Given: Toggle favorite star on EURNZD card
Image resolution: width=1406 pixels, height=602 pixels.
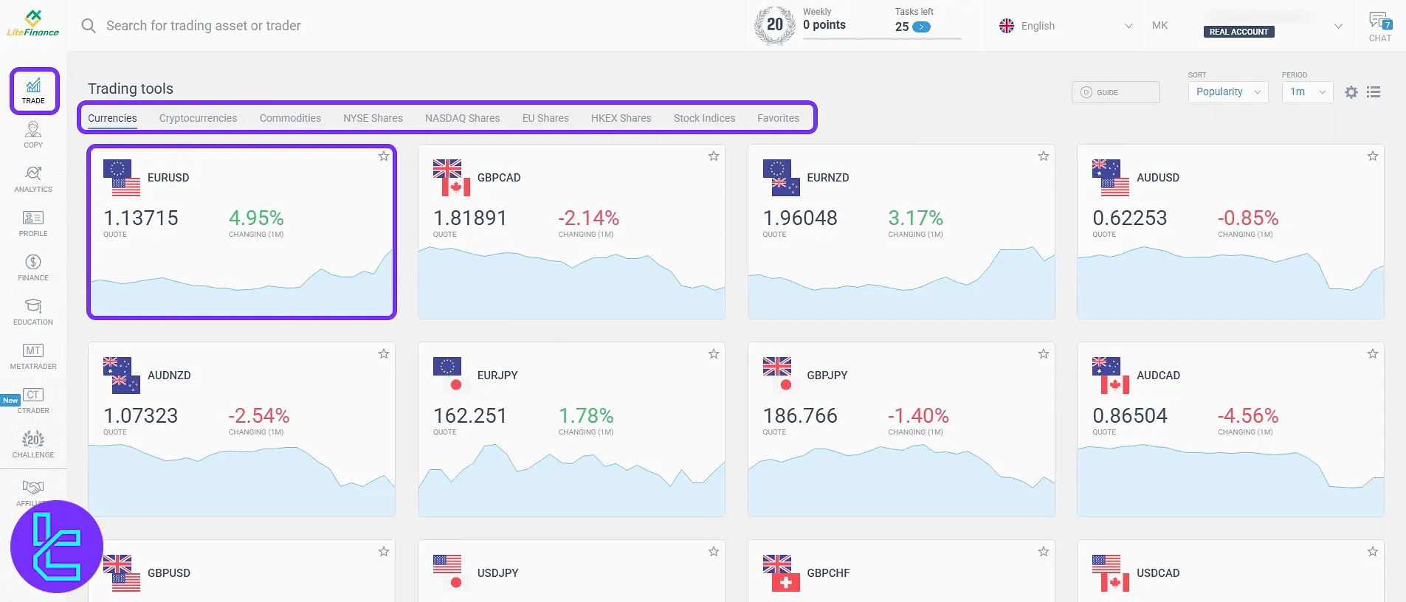Looking at the screenshot, I should point(1044,156).
